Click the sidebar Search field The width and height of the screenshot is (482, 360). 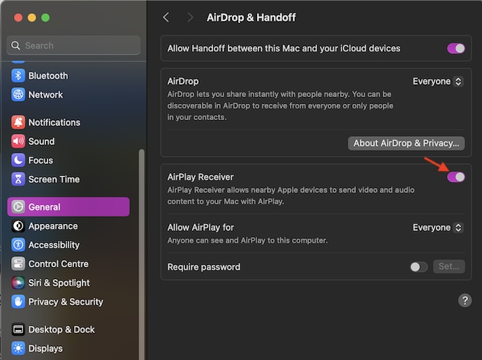73,45
